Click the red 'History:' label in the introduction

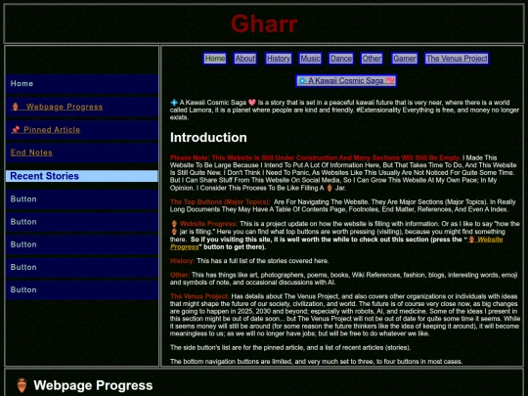pos(182,261)
